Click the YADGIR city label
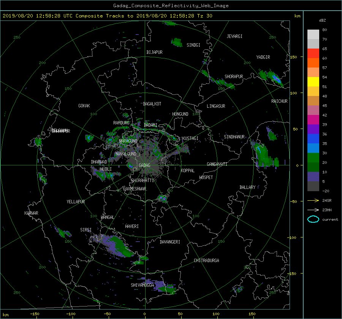The width and height of the screenshot is (342, 319). tap(263, 57)
